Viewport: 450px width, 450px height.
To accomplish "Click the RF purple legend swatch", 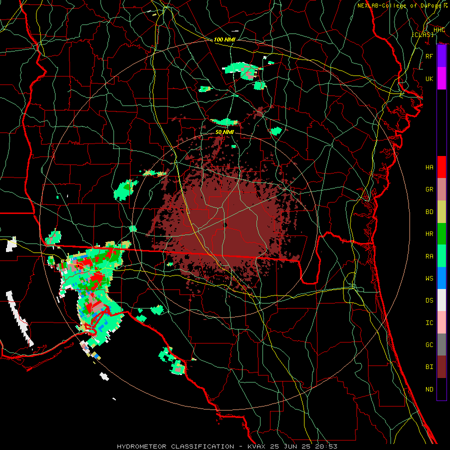I will [441, 56].
